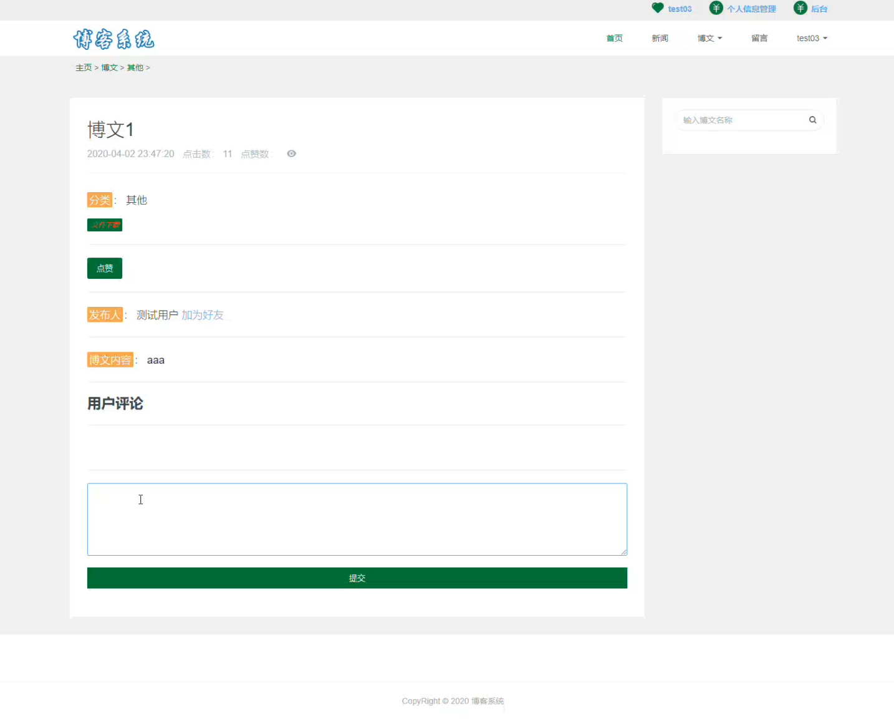The width and height of the screenshot is (894, 721).
Task: Click the eye icon after 点赞数
Action: 291,153
